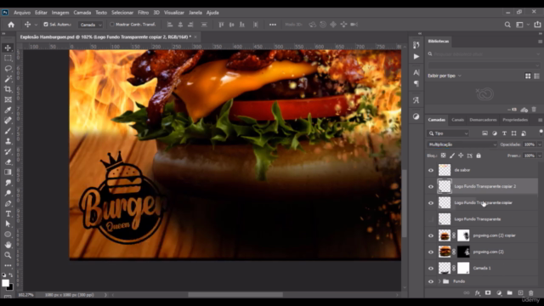Open the Filtro menu
Viewport: 544px width, 306px height.
click(143, 13)
